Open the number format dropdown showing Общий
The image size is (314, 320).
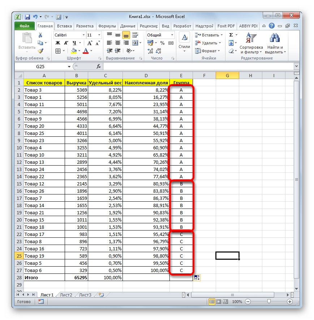coord(172,35)
